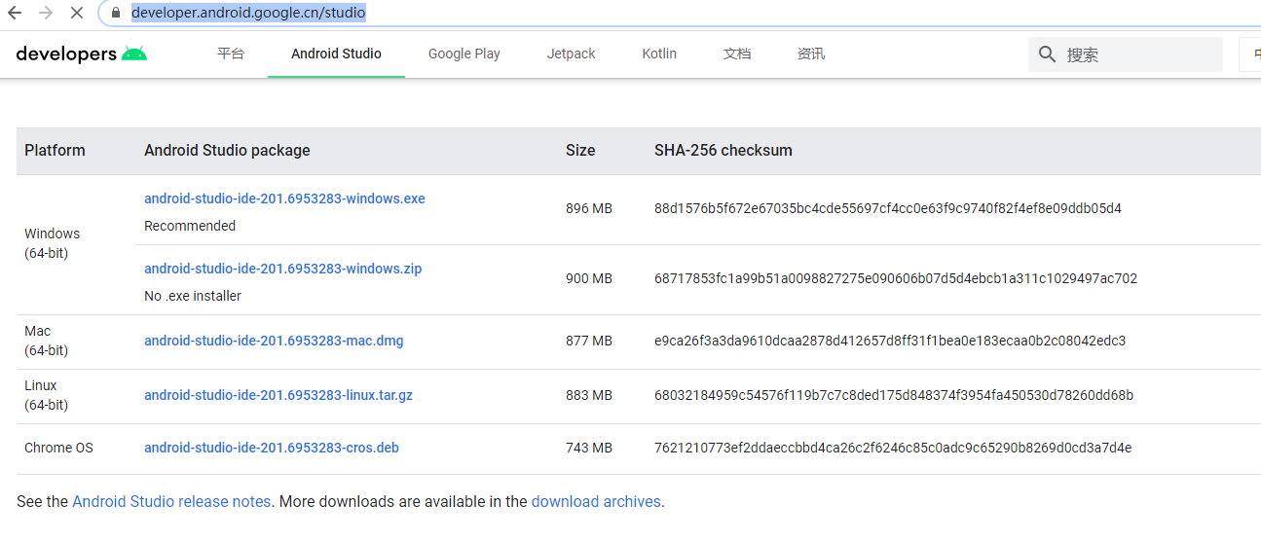This screenshot has height=541, width=1261.
Task: Download the linux.tar.gz package
Action: 278,395
